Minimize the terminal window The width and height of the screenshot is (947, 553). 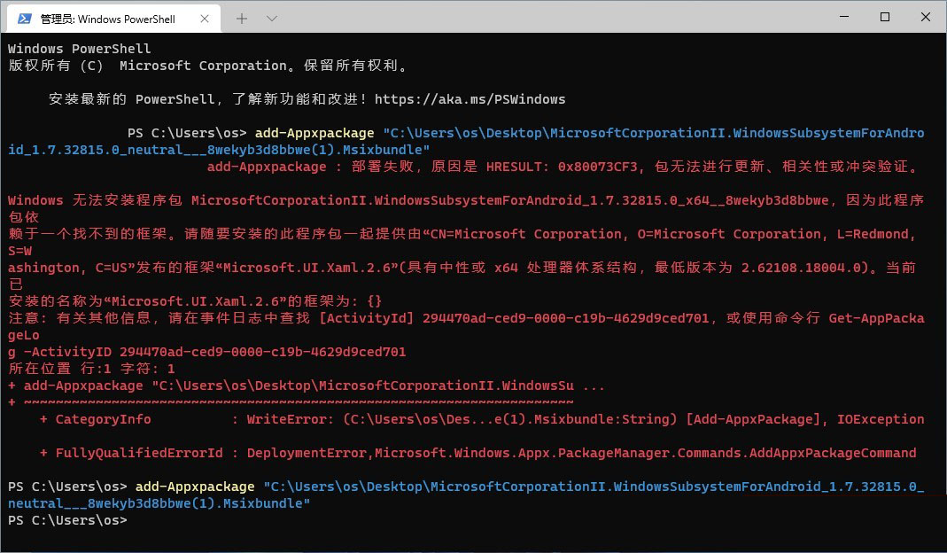click(843, 17)
